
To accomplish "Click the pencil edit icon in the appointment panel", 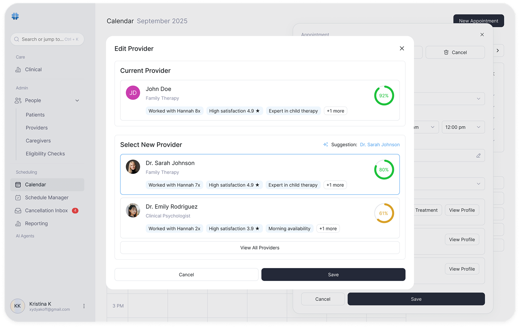I will point(478,155).
